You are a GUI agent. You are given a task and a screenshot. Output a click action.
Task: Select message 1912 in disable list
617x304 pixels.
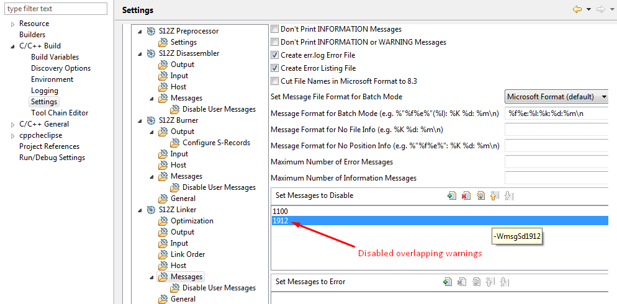(439, 221)
